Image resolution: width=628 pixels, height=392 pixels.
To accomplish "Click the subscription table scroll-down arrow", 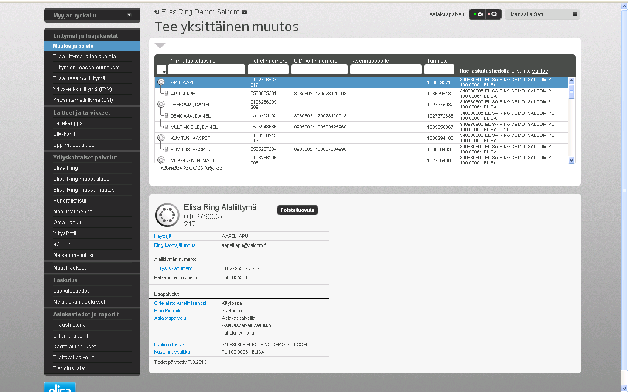I will pos(572,160).
